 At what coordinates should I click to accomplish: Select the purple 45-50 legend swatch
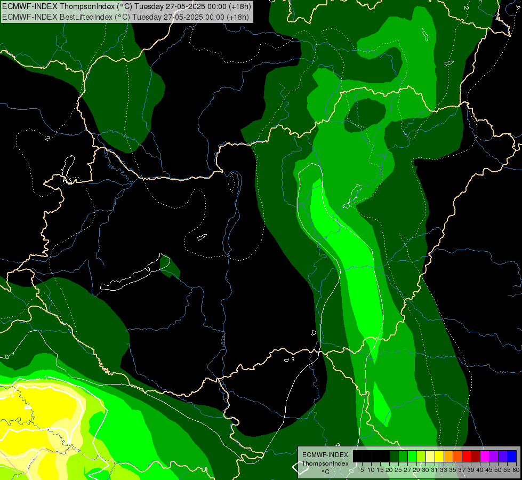tap(494, 456)
